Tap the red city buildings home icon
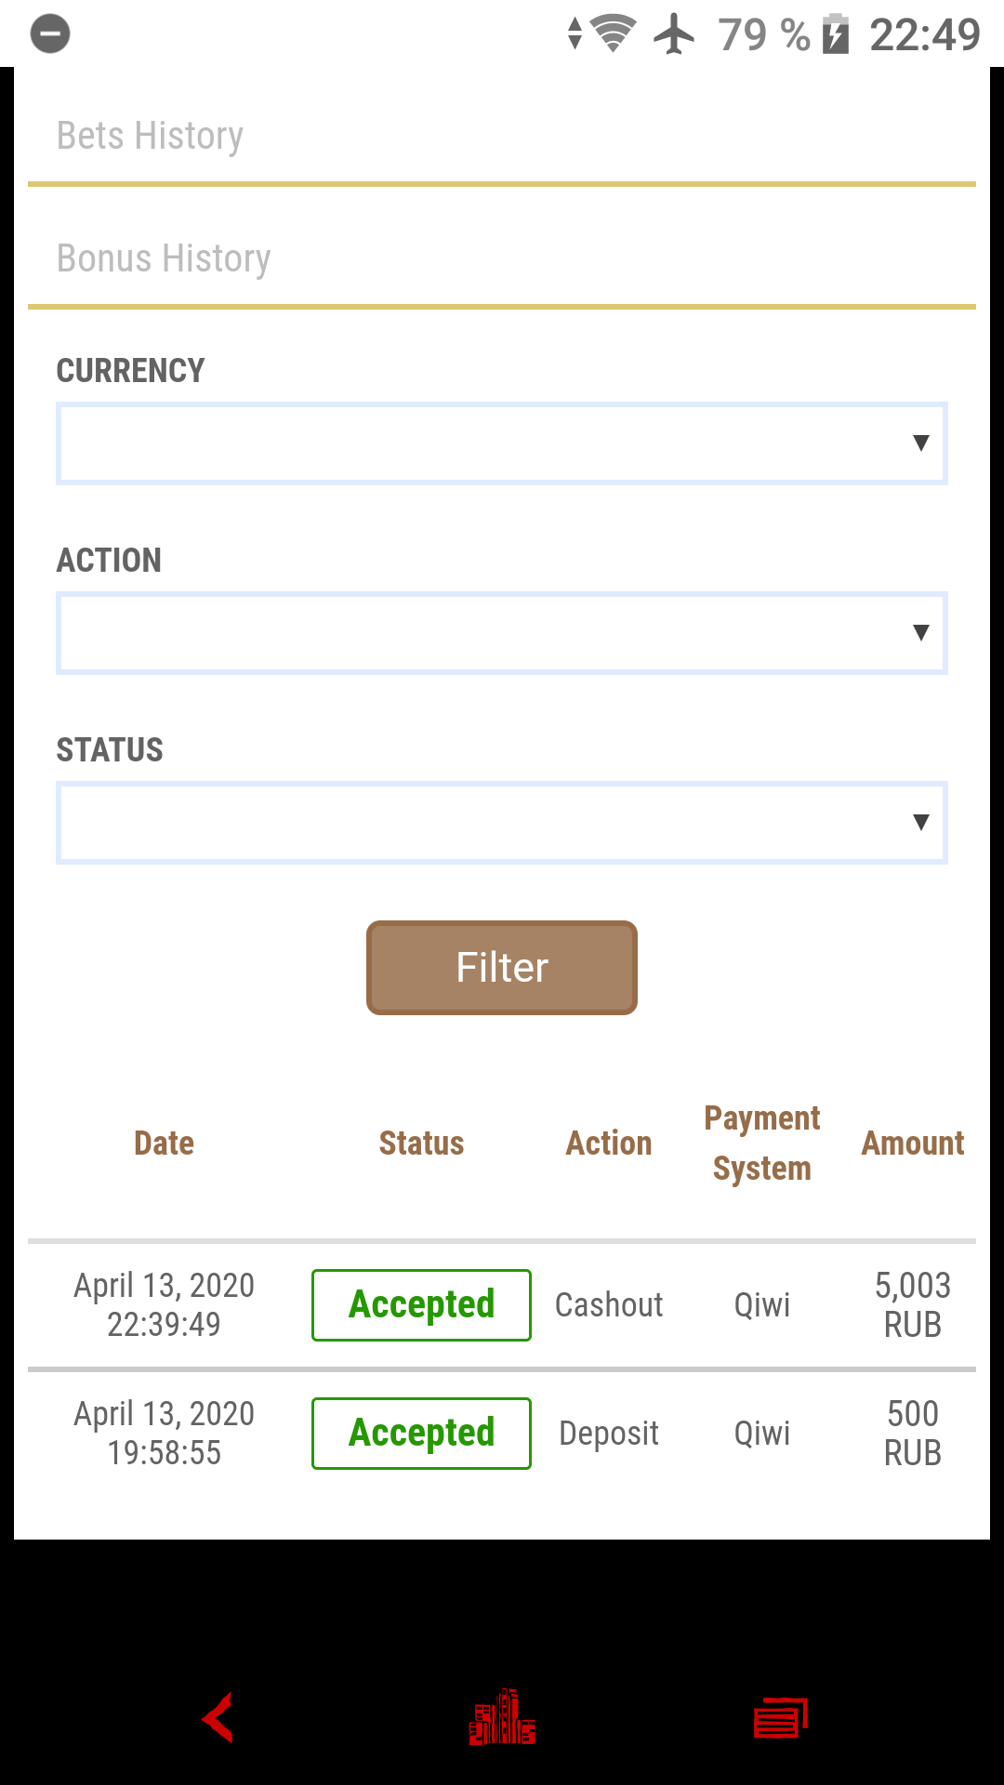Viewport: 1004px width, 1785px height. pyautogui.click(x=502, y=1717)
